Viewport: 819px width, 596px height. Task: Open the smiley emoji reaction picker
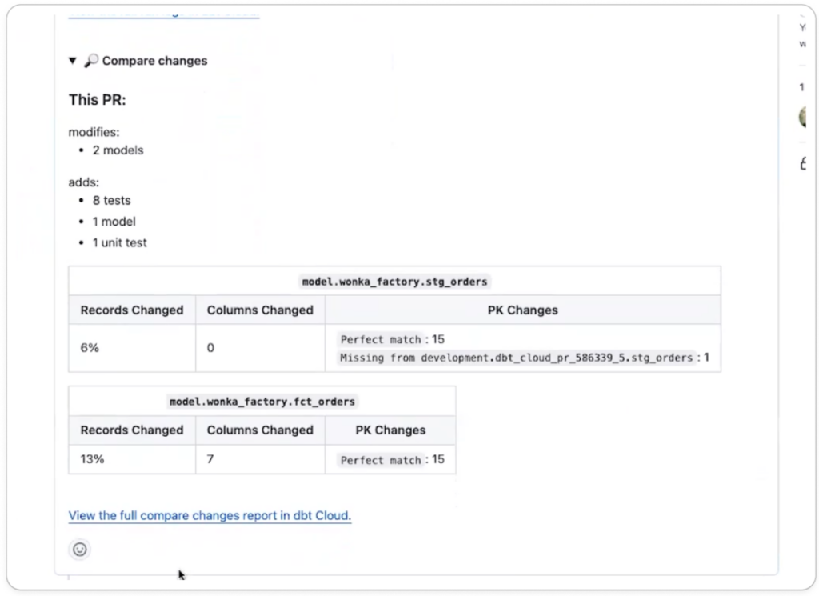[78, 550]
